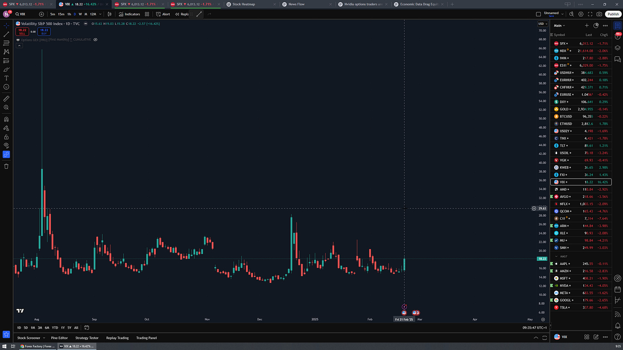The width and height of the screenshot is (623, 350).
Task: Select TSLA in the watchlist
Action: [582, 307]
